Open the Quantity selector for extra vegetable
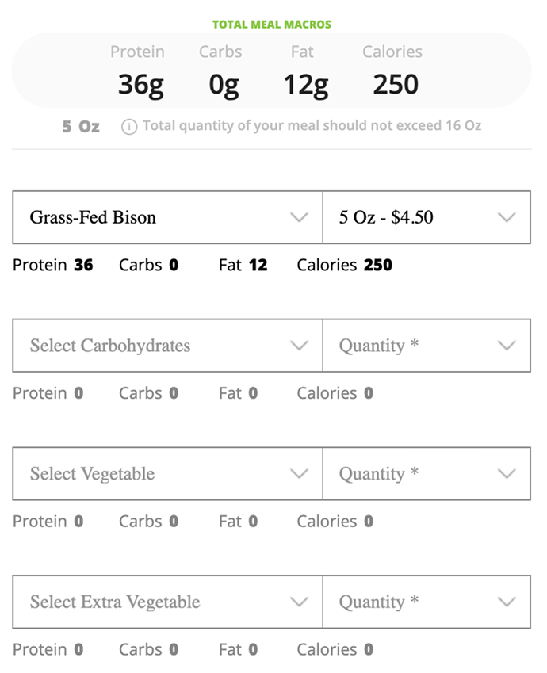This screenshot has height=673, width=547. pyautogui.click(x=428, y=602)
